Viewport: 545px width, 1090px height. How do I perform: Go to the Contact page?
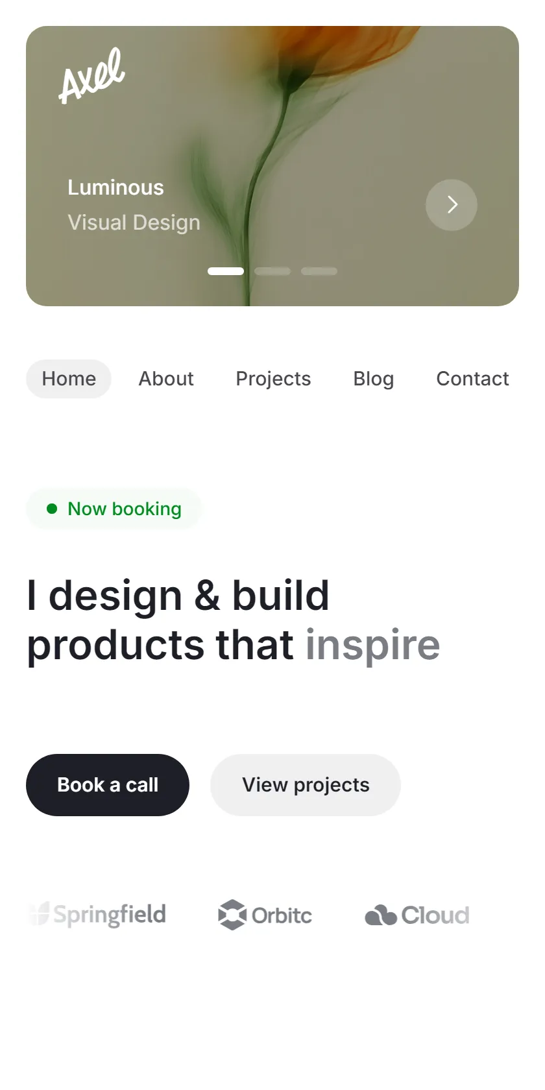[x=472, y=379]
